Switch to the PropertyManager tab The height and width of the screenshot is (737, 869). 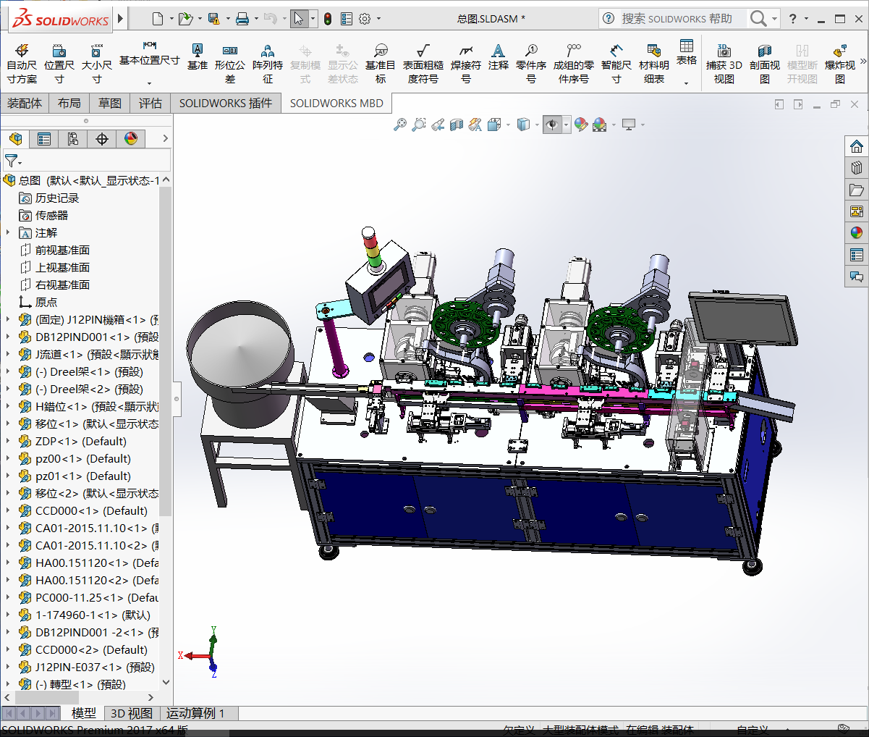44,138
